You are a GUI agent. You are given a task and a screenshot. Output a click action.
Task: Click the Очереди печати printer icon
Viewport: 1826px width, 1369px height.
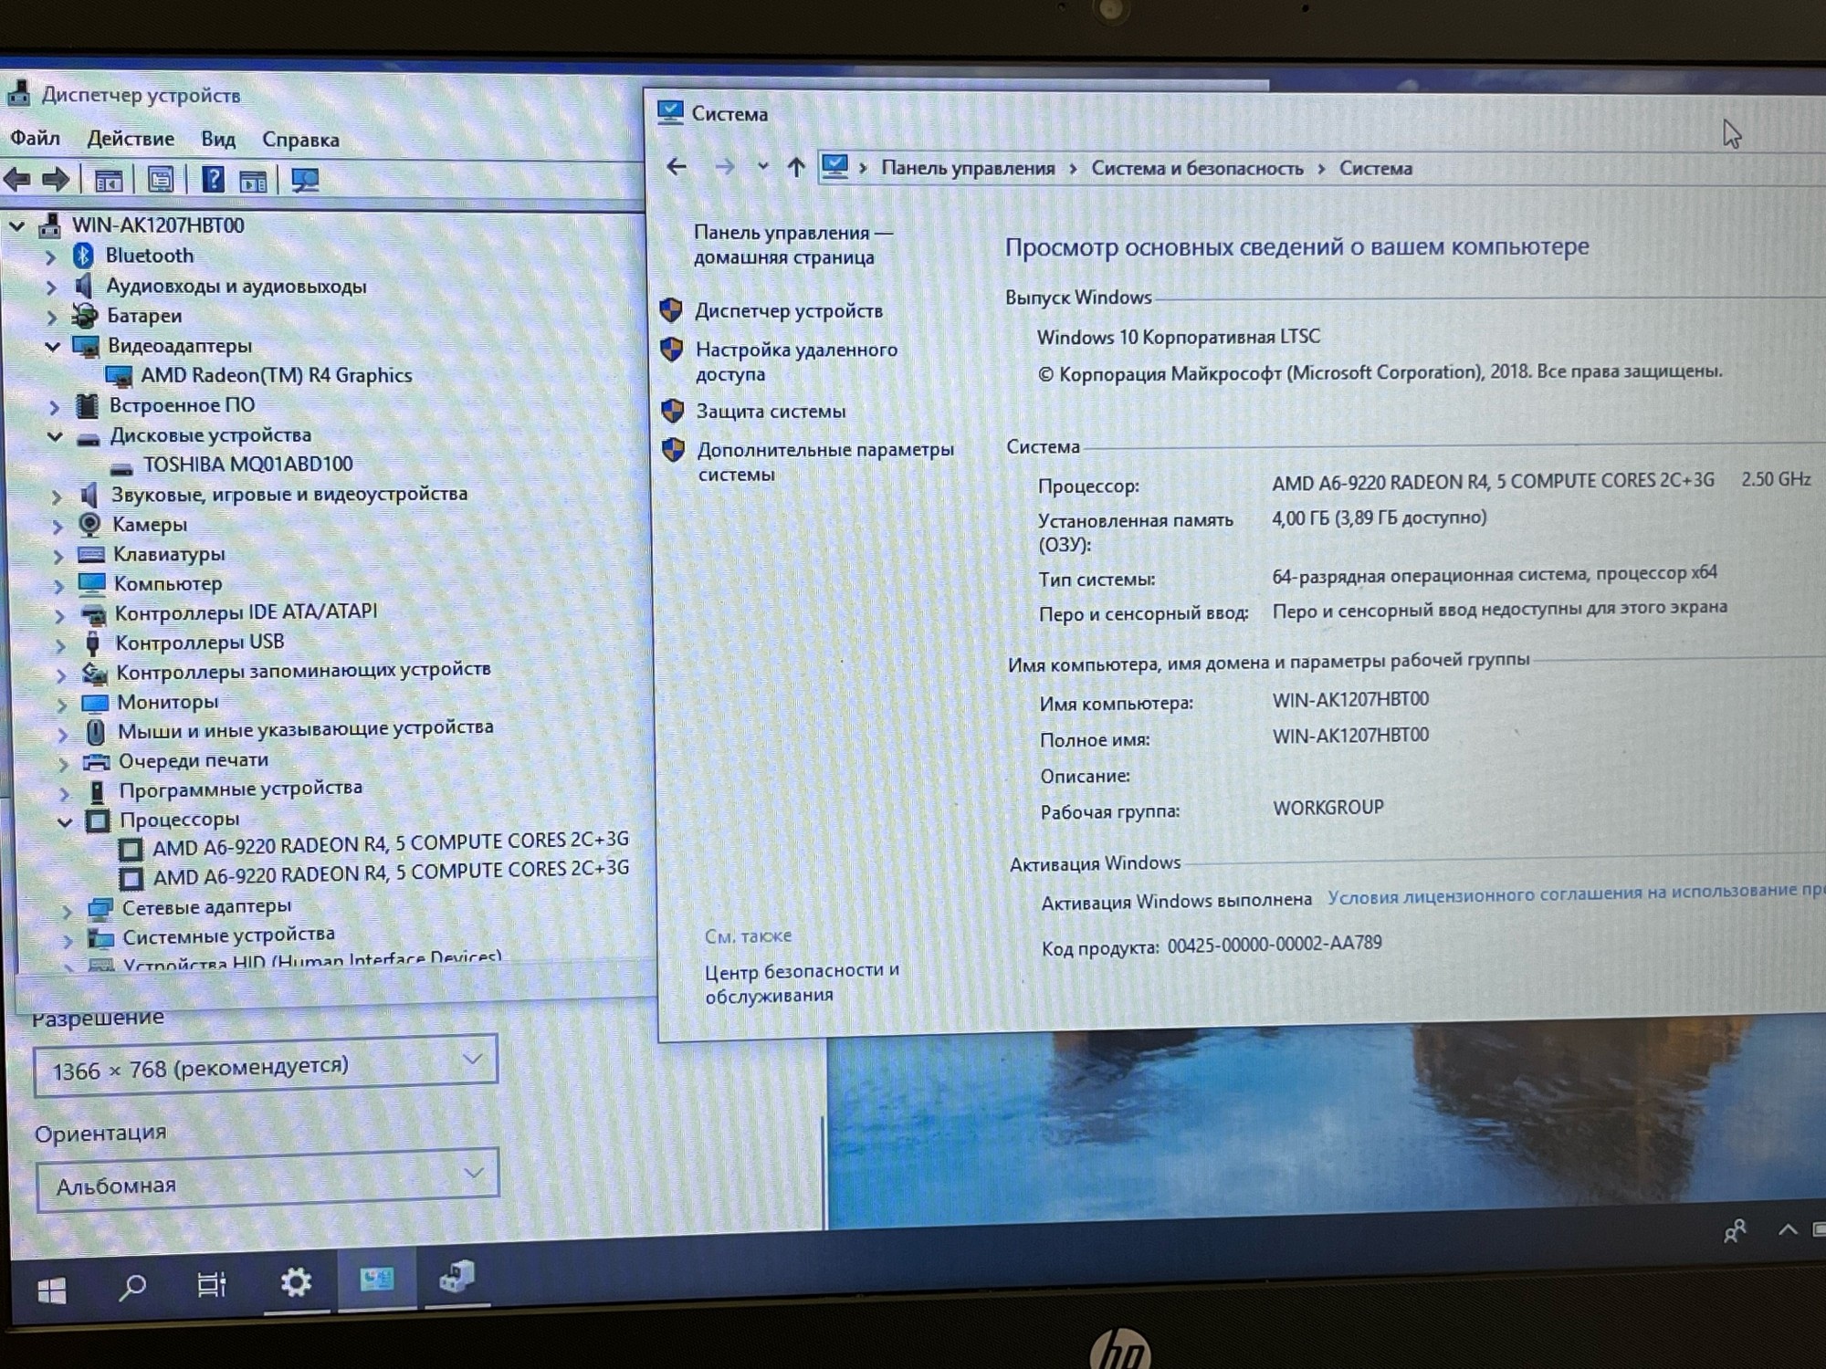point(96,762)
